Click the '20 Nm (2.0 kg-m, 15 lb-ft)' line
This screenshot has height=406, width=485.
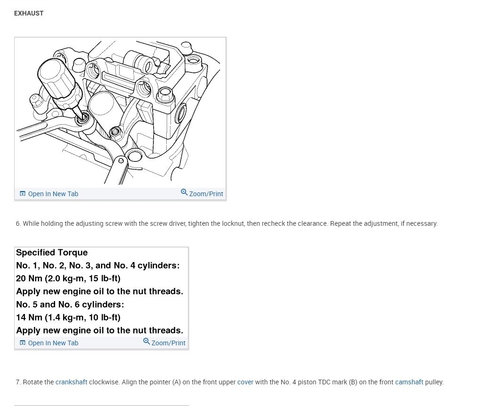(68, 279)
